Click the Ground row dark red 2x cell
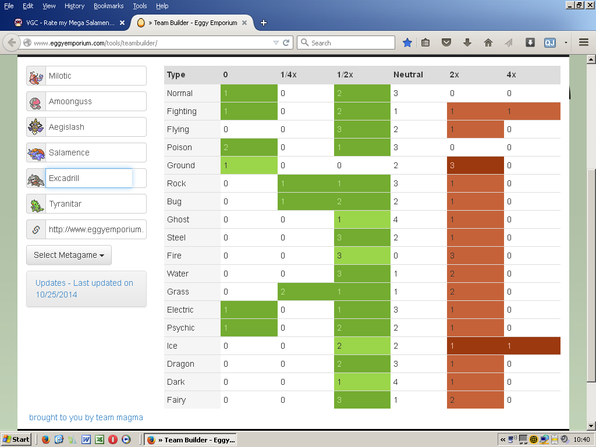596x447 pixels. click(475, 165)
